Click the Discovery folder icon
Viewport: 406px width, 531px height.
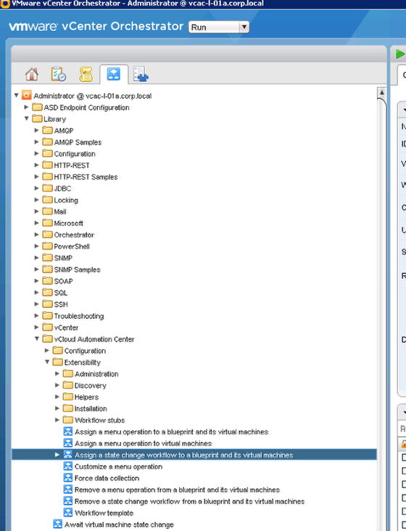tap(68, 385)
